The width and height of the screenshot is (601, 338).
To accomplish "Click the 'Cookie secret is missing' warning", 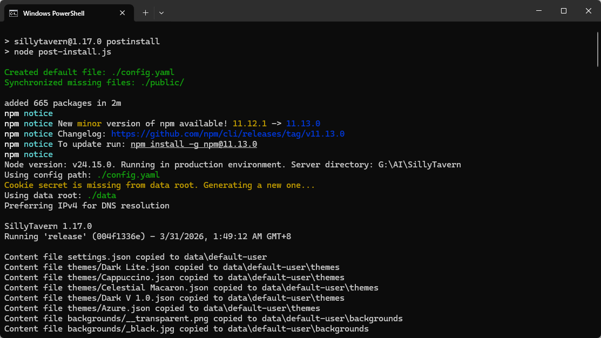I will coord(159,186).
